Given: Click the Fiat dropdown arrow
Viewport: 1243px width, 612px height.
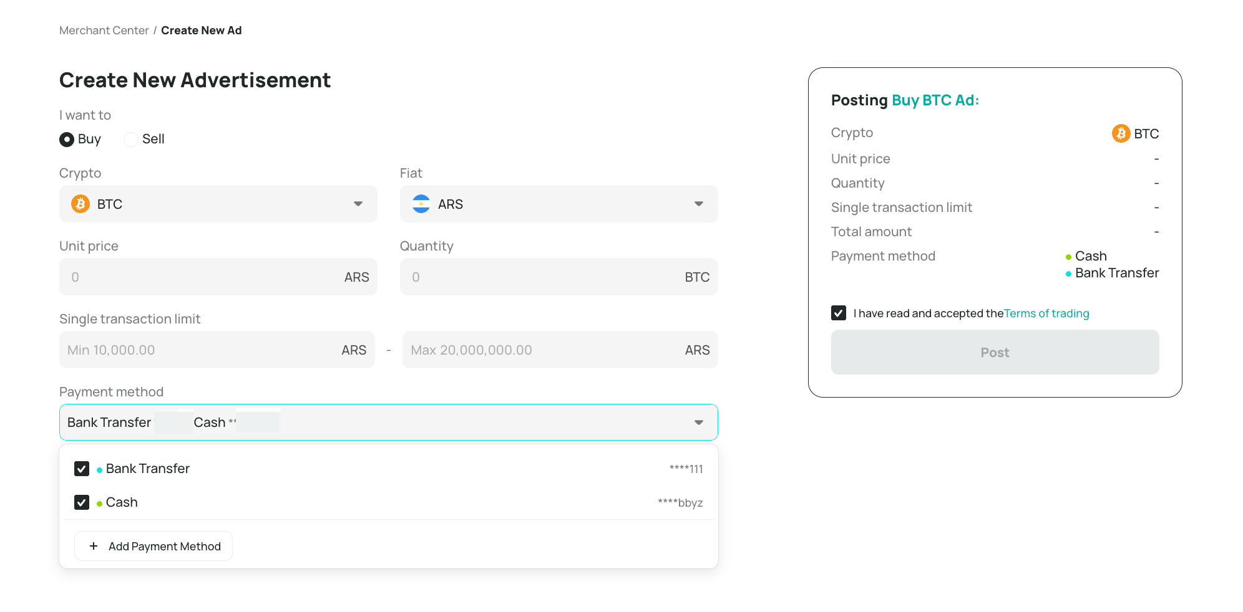Looking at the screenshot, I should (x=699, y=204).
